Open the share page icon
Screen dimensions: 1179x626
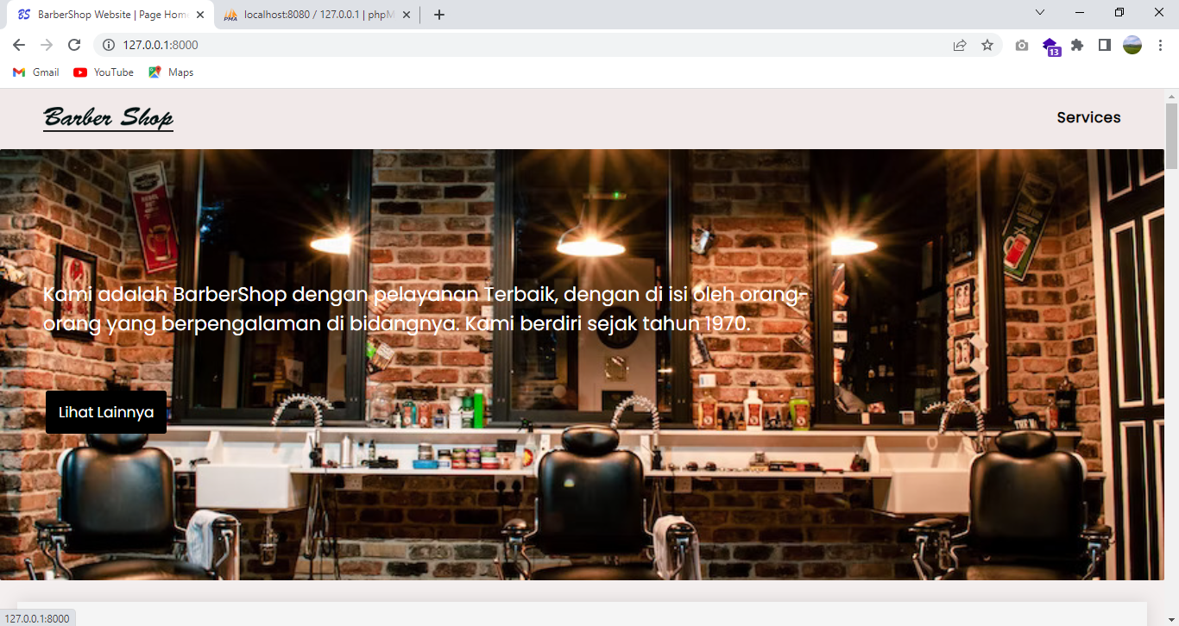click(960, 45)
